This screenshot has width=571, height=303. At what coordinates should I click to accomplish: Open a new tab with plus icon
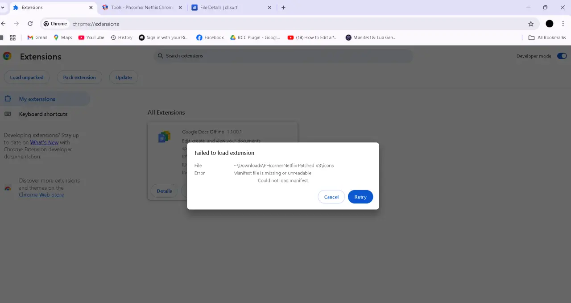click(x=283, y=8)
